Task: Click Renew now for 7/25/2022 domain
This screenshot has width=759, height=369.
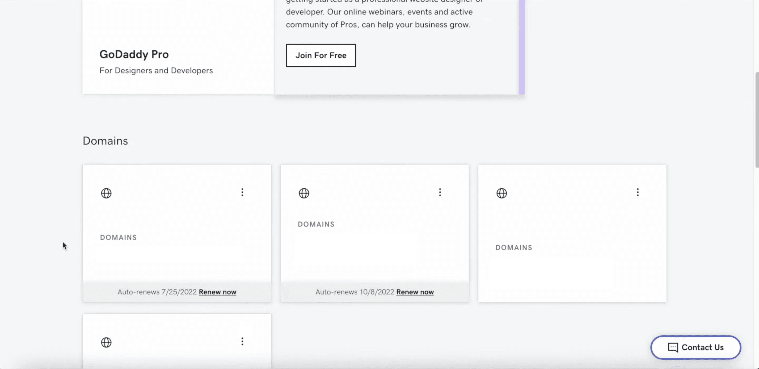Action: pyautogui.click(x=217, y=292)
